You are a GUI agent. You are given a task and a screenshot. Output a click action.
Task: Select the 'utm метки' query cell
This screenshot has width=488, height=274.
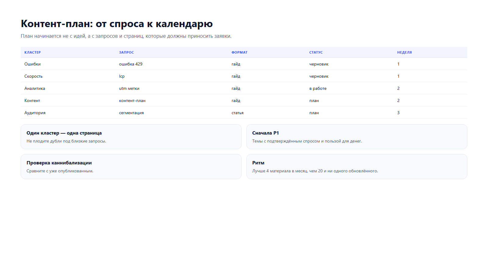129,88
